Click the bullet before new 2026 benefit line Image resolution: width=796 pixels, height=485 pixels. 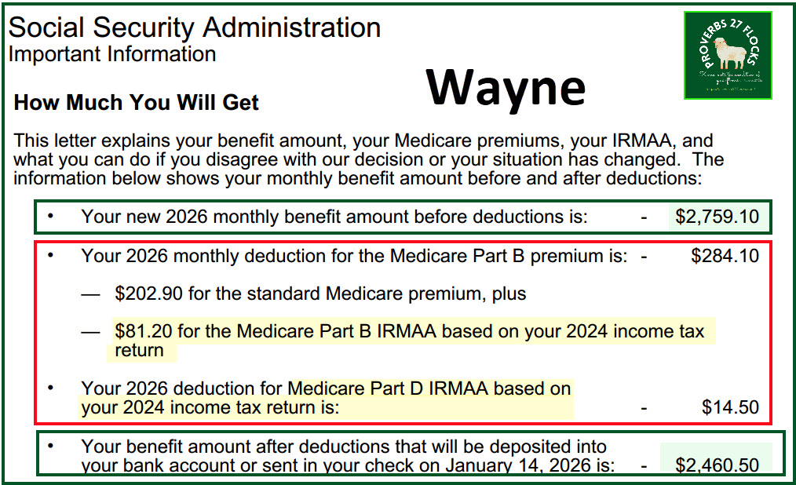50,216
